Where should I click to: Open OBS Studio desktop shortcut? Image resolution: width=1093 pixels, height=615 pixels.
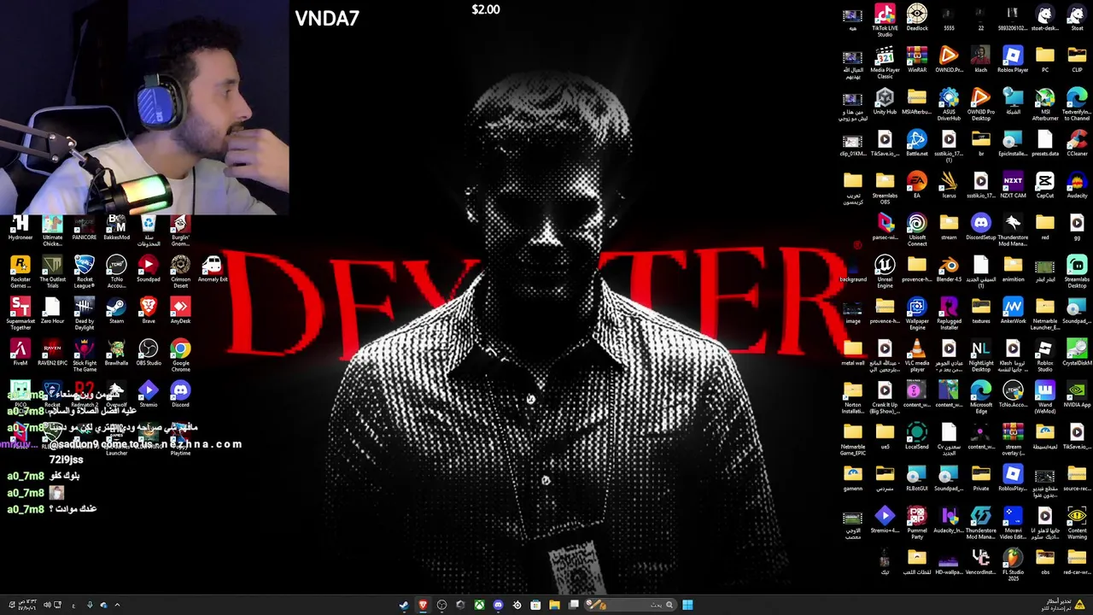click(149, 353)
